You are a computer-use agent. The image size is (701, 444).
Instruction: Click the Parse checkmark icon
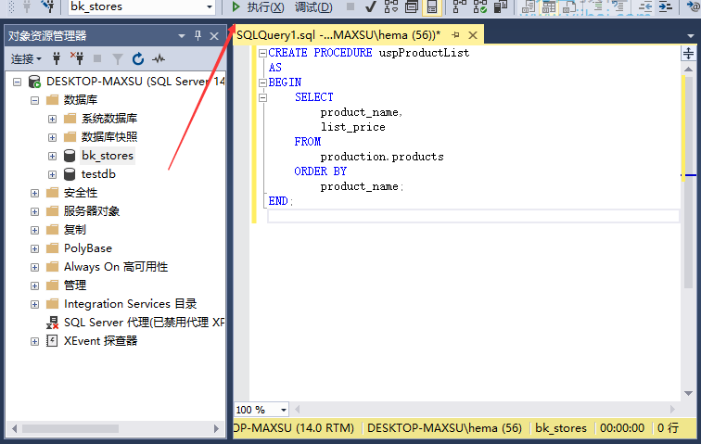click(370, 6)
